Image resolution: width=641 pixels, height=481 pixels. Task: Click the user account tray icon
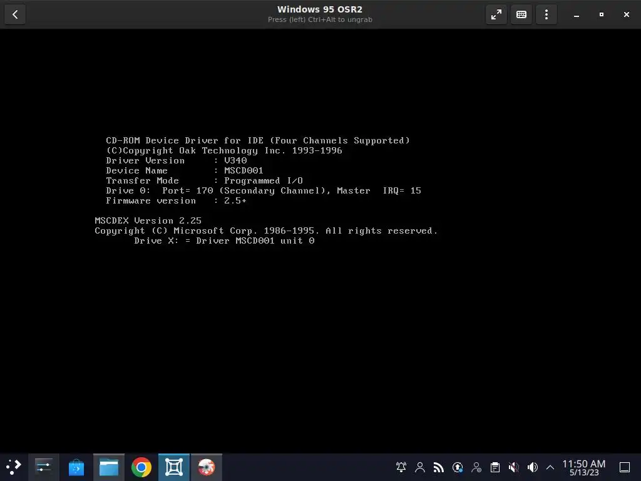point(420,467)
